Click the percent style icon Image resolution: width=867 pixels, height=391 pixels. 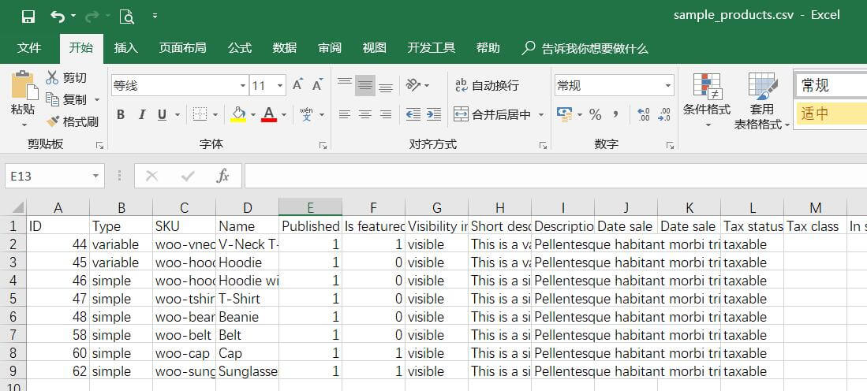tap(595, 114)
